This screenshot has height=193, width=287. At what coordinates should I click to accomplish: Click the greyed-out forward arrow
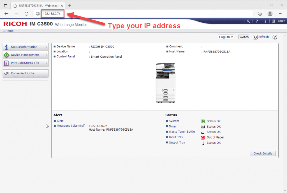pyautogui.click(x=17, y=14)
